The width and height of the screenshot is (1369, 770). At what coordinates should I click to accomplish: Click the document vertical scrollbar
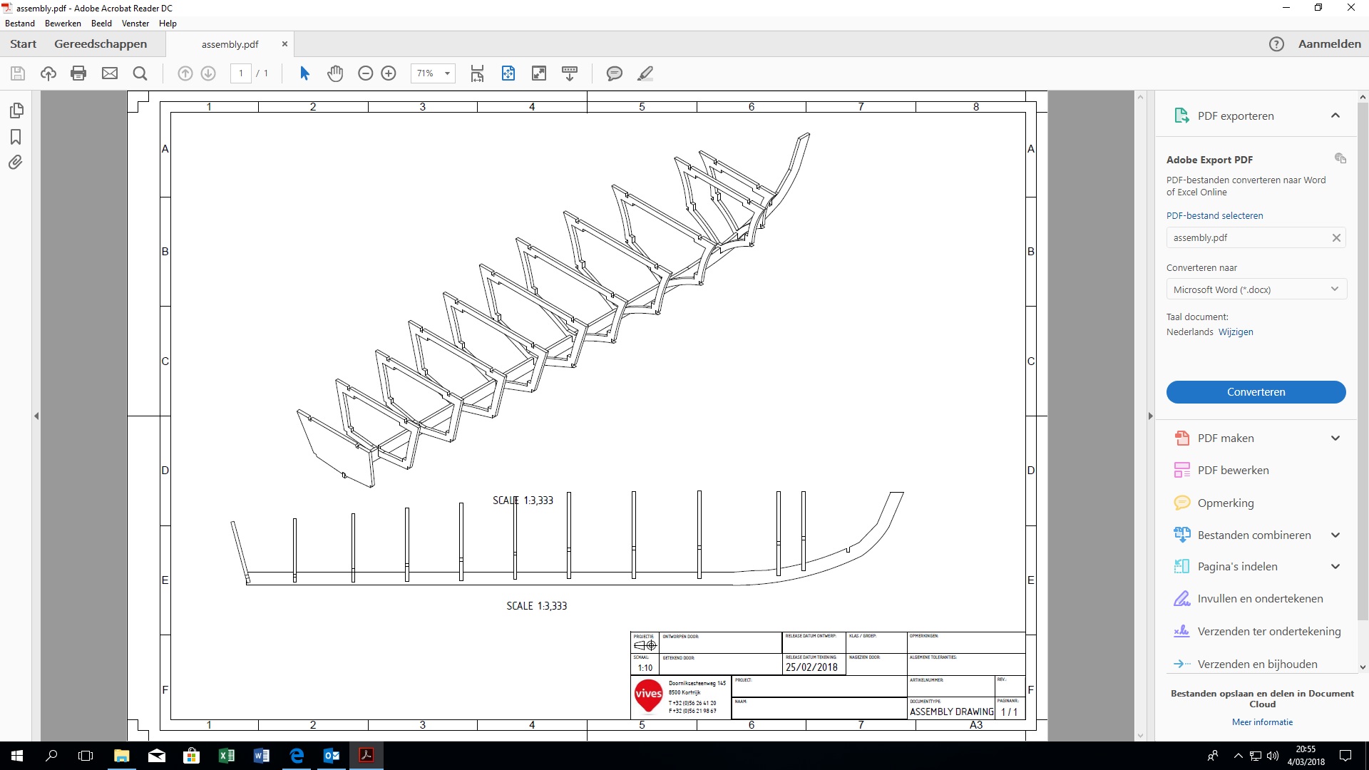[1140, 416]
